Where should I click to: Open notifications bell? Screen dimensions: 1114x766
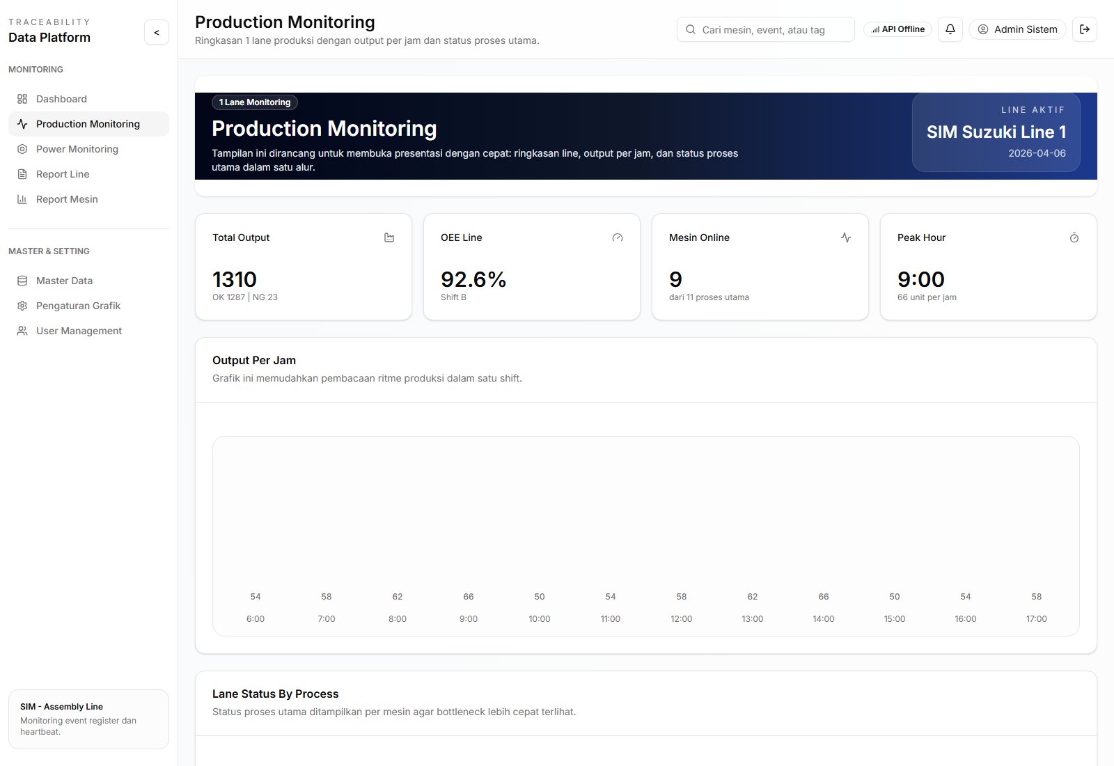[950, 29]
